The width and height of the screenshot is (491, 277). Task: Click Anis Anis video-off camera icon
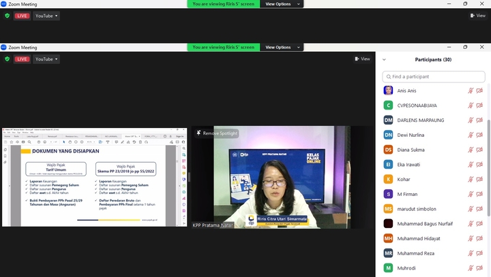click(x=479, y=91)
